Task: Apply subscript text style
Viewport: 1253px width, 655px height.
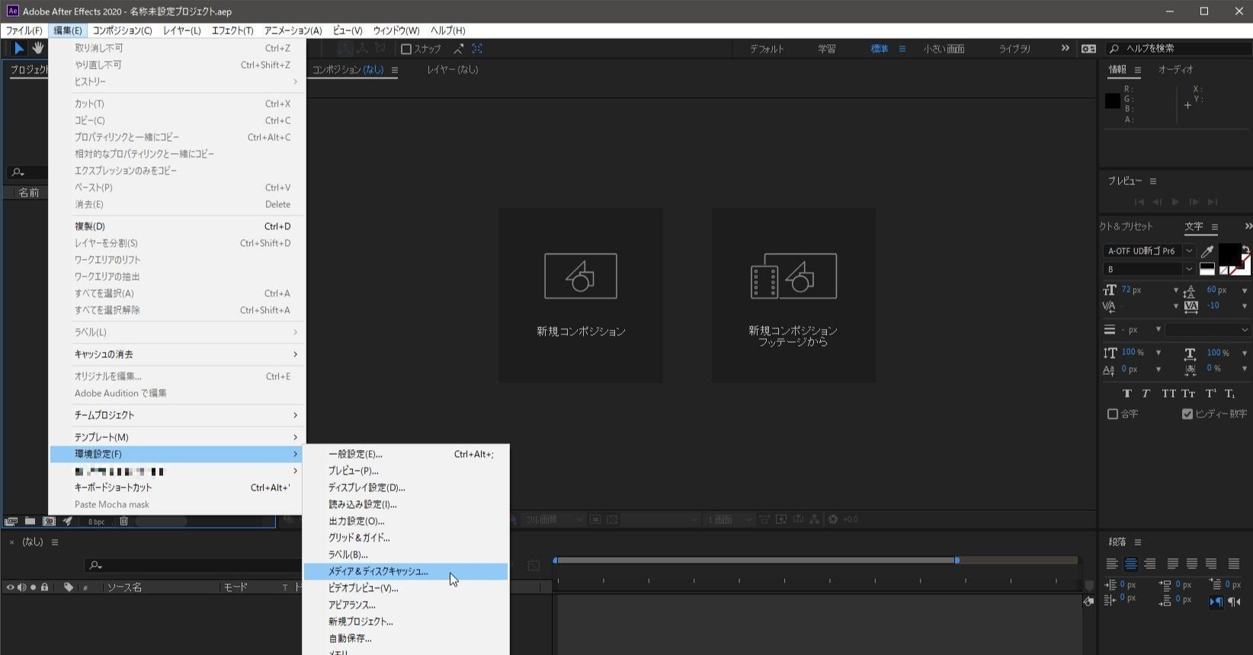Action: (x=1229, y=394)
